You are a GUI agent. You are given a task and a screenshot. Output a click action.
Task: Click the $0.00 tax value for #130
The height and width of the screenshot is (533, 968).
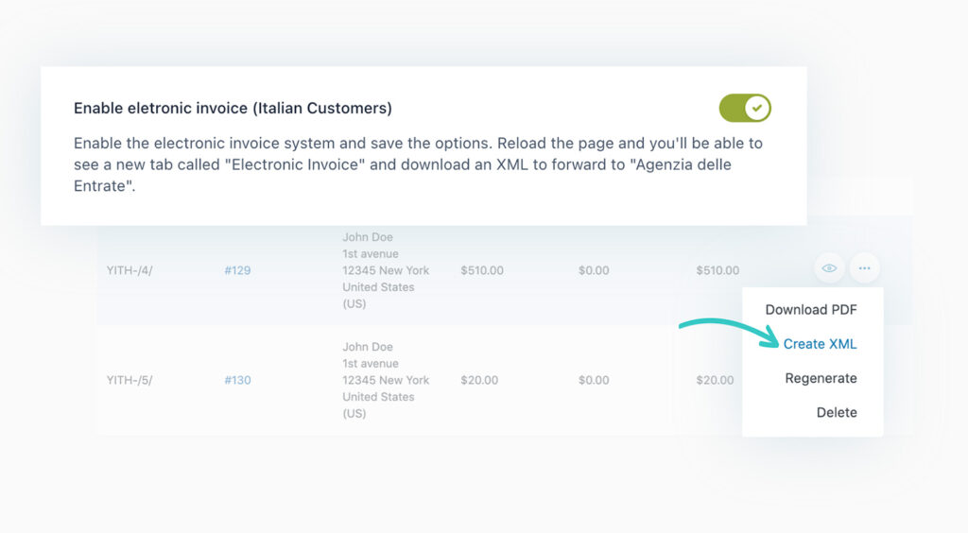tap(594, 380)
